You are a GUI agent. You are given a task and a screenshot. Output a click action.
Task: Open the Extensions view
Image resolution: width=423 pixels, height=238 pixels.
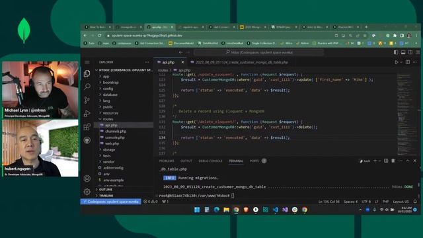[87, 127]
